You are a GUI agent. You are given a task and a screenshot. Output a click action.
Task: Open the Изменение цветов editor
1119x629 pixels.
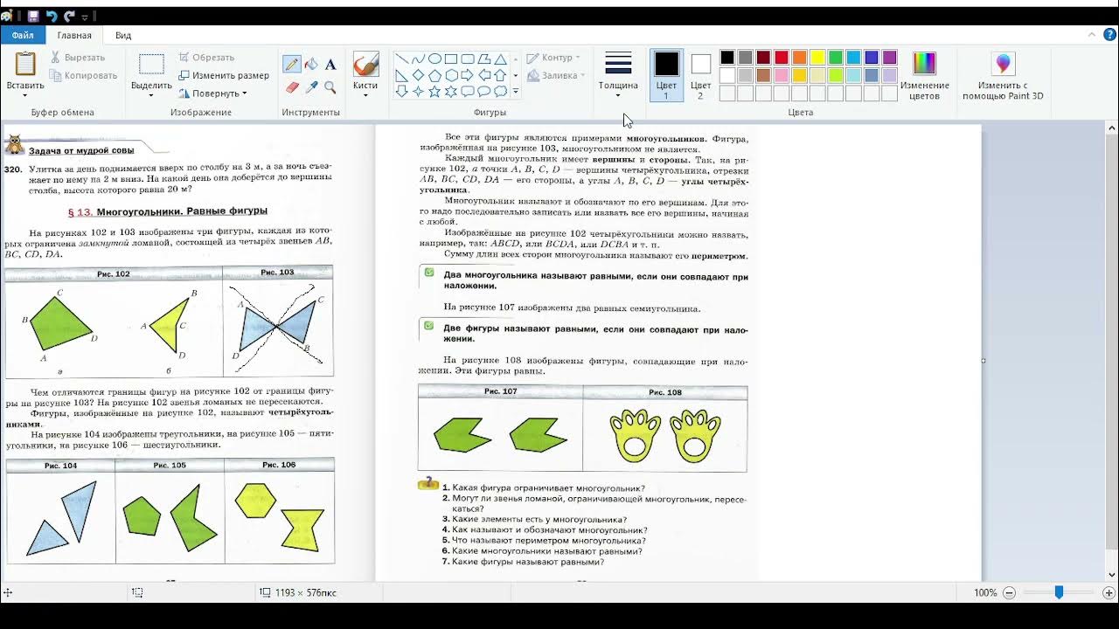[x=924, y=75]
